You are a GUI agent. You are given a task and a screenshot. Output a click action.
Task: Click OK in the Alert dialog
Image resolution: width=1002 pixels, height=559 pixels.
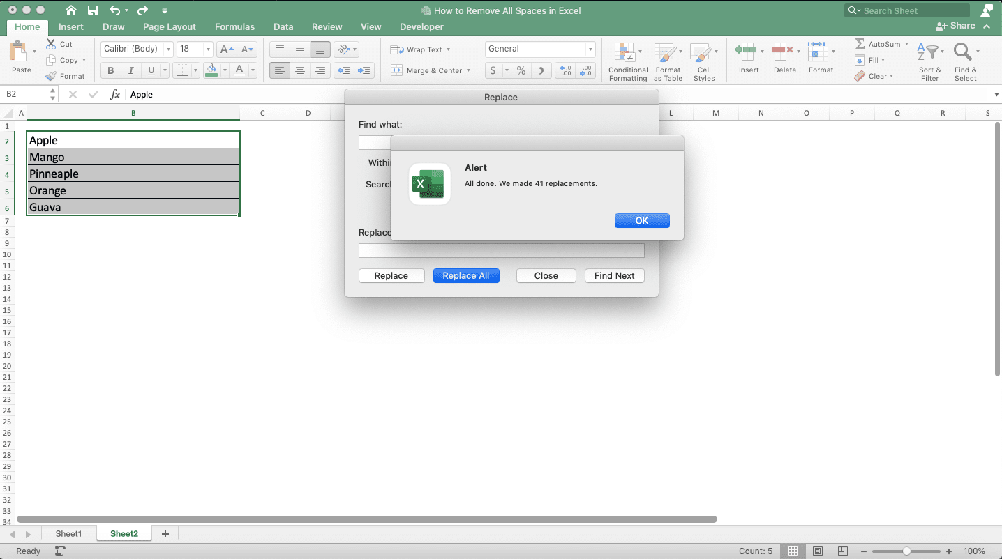(642, 220)
